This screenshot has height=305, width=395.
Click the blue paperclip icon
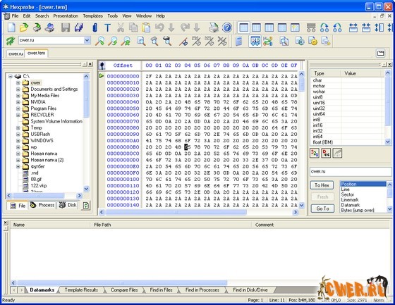point(95,27)
